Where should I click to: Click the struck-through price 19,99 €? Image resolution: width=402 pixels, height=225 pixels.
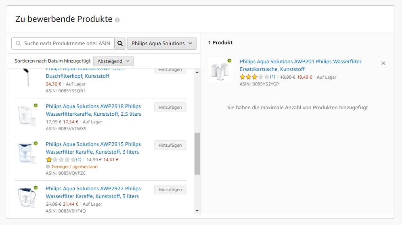point(287,77)
